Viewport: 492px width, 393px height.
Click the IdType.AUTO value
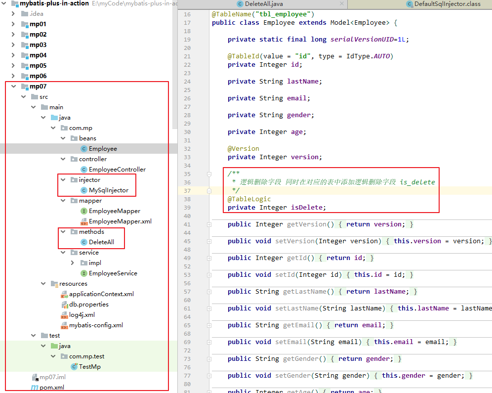tap(368, 56)
